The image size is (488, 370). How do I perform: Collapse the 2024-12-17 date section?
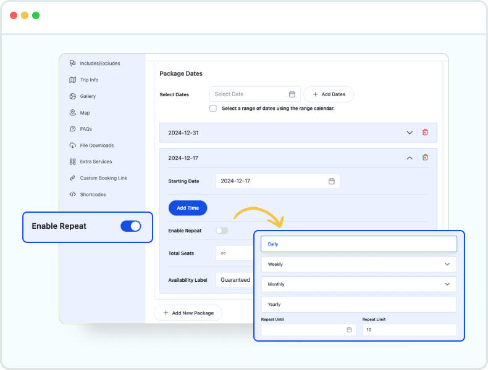[x=409, y=158]
